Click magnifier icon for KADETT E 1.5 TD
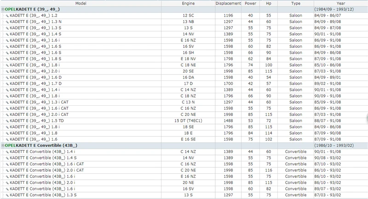368x199 pixels. (7, 121)
